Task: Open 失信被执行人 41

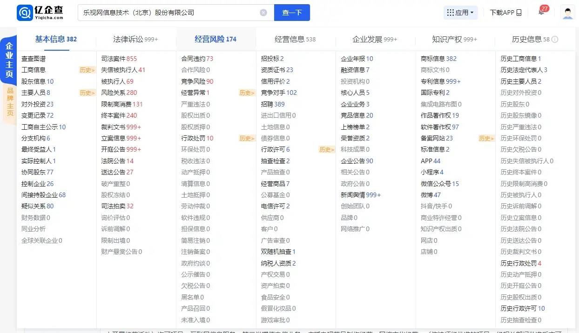Action: click(x=123, y=70)
